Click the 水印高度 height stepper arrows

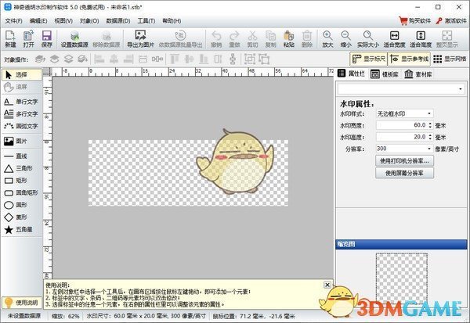(x=430, y=137)
